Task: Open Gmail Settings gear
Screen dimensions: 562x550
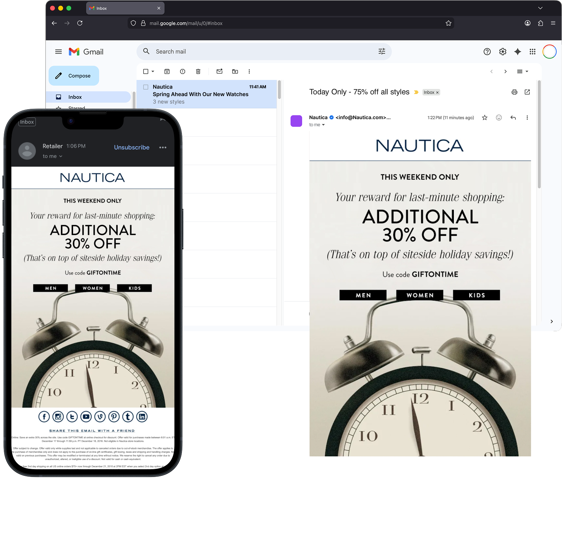Action: click(503, 52)
